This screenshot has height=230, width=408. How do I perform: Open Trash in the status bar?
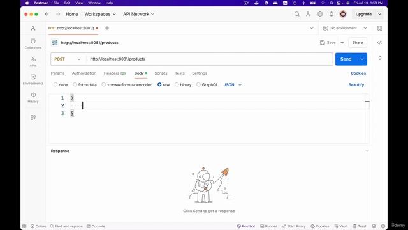pyautogui.click(x=360, y=226)
